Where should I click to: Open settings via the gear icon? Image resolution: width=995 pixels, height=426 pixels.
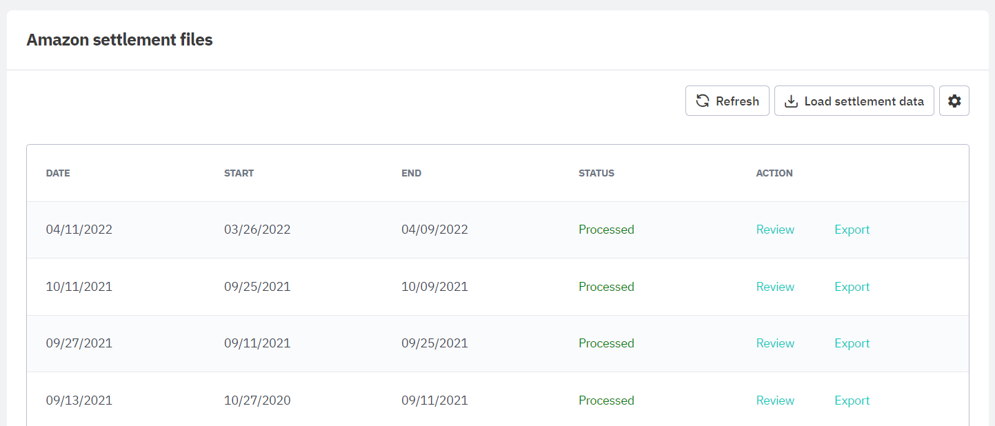[x=954, y=101]
